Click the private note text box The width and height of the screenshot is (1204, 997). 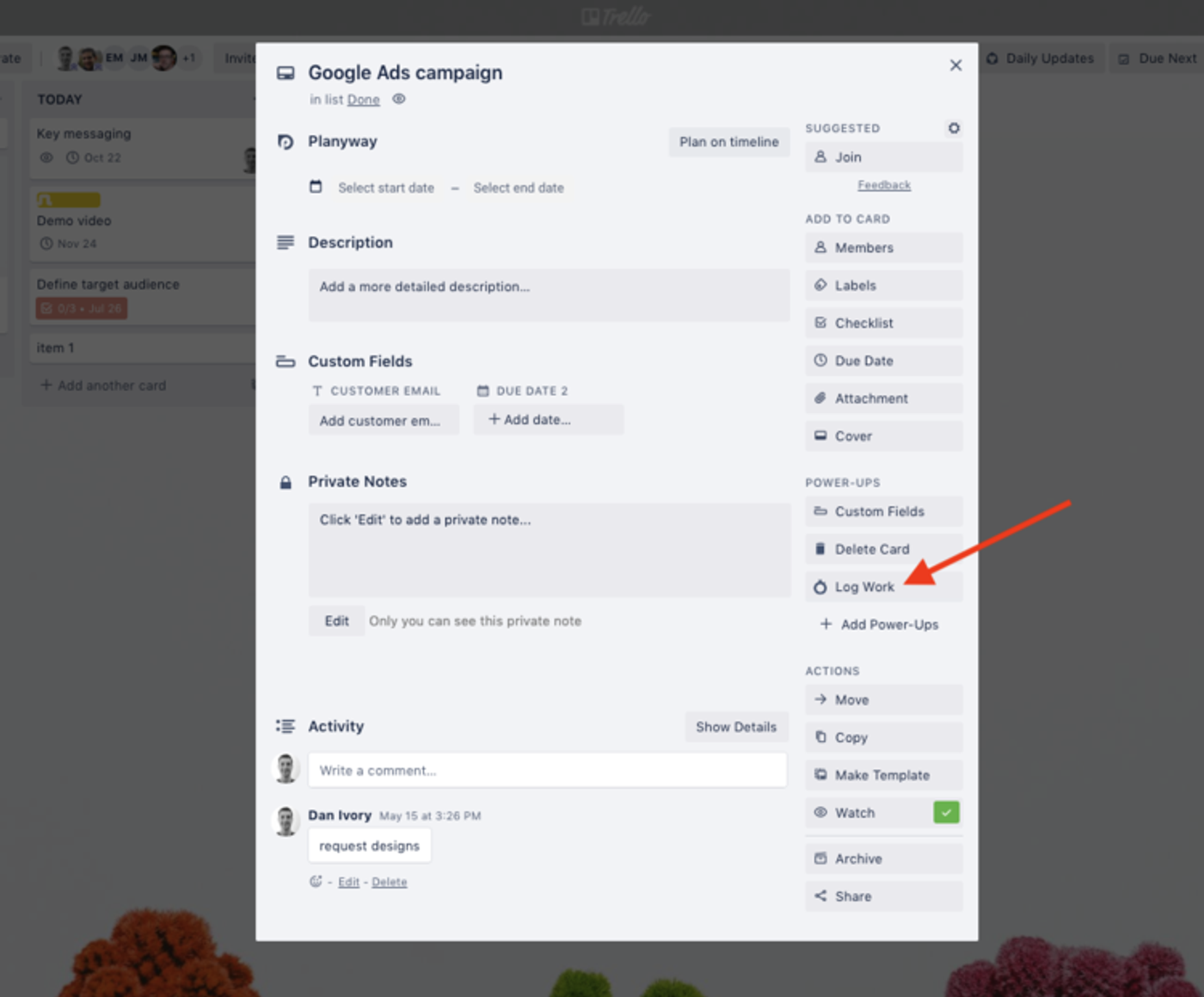pyautogui.click(x=550, y=551)
